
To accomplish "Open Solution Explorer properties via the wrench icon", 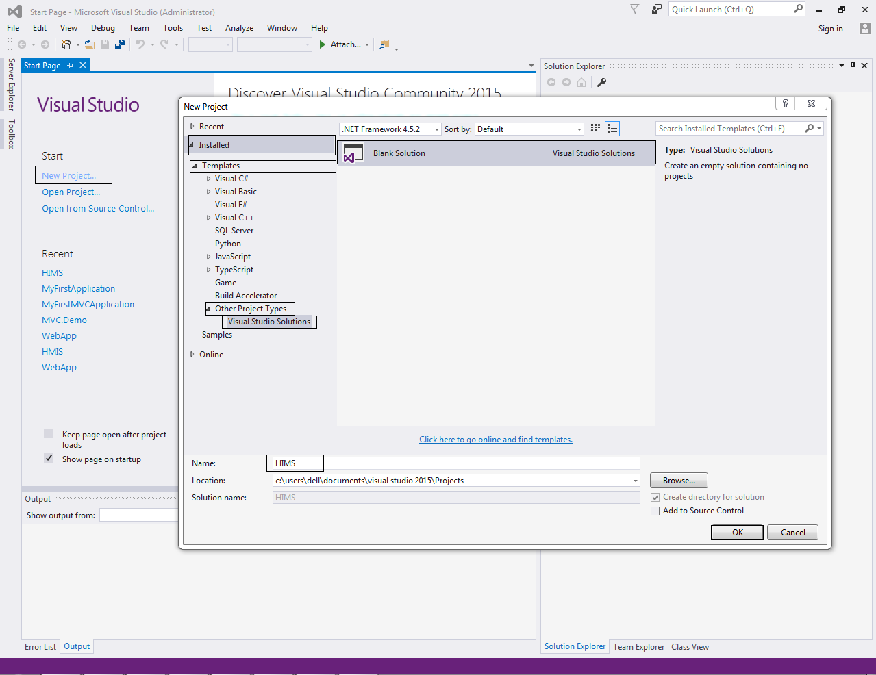I will pos(601,83).
